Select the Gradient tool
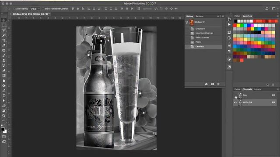Image resolution: width=280 pixels, height=157 pixels. coord(4,75)
